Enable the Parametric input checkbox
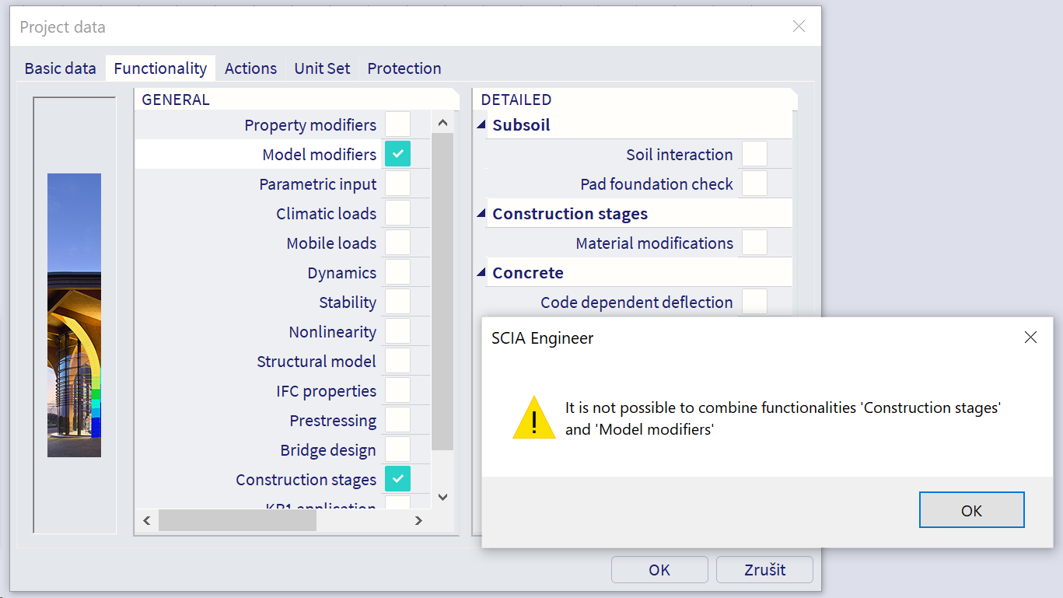The image size is (1063, 598). (x=397, y=184)
